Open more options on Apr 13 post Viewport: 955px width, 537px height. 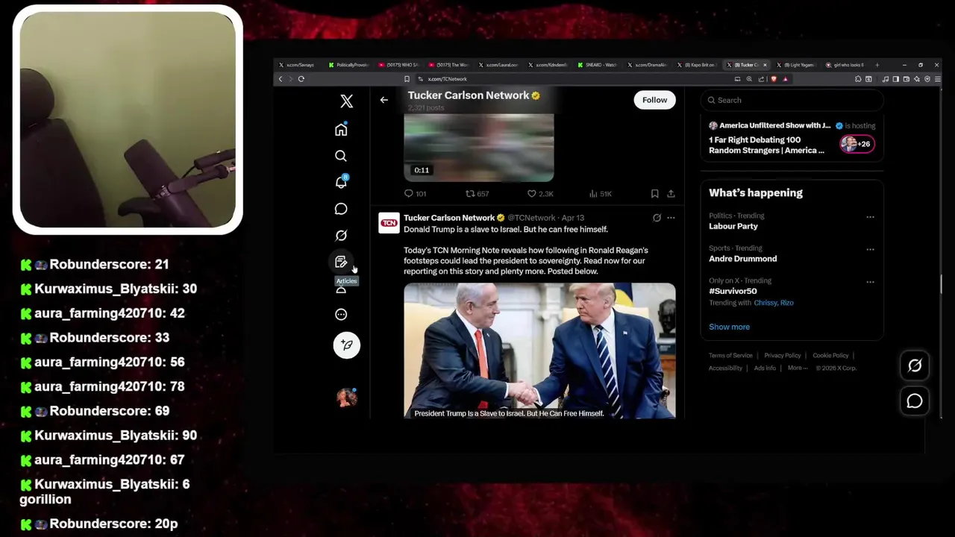(671, 218)
